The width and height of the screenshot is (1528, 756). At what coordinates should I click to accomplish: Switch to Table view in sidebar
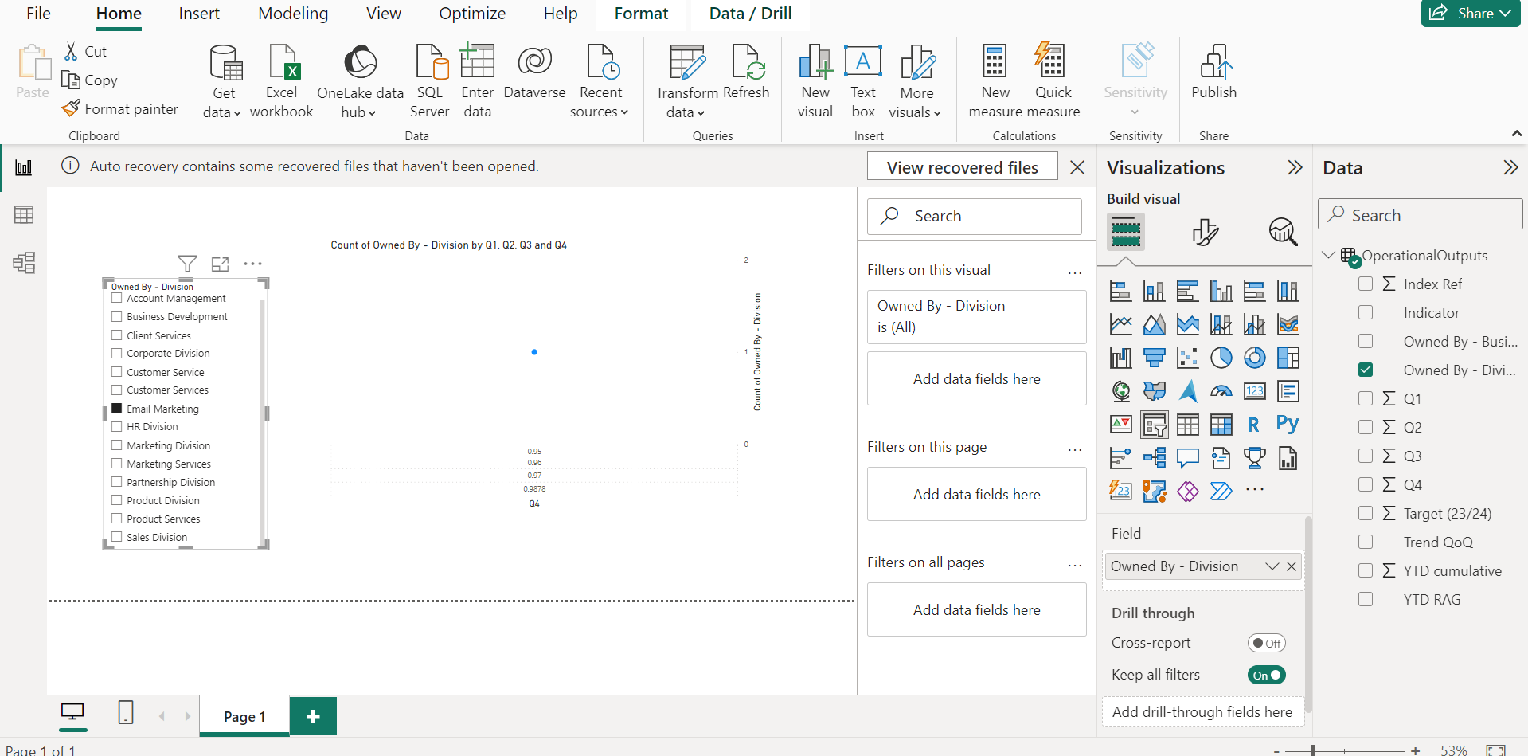(24, 215)
